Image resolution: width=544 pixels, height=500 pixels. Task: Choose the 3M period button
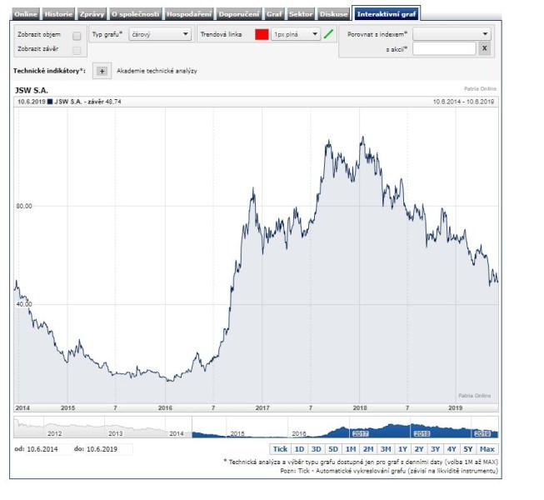pyautogui.click(x=385, y=449)
